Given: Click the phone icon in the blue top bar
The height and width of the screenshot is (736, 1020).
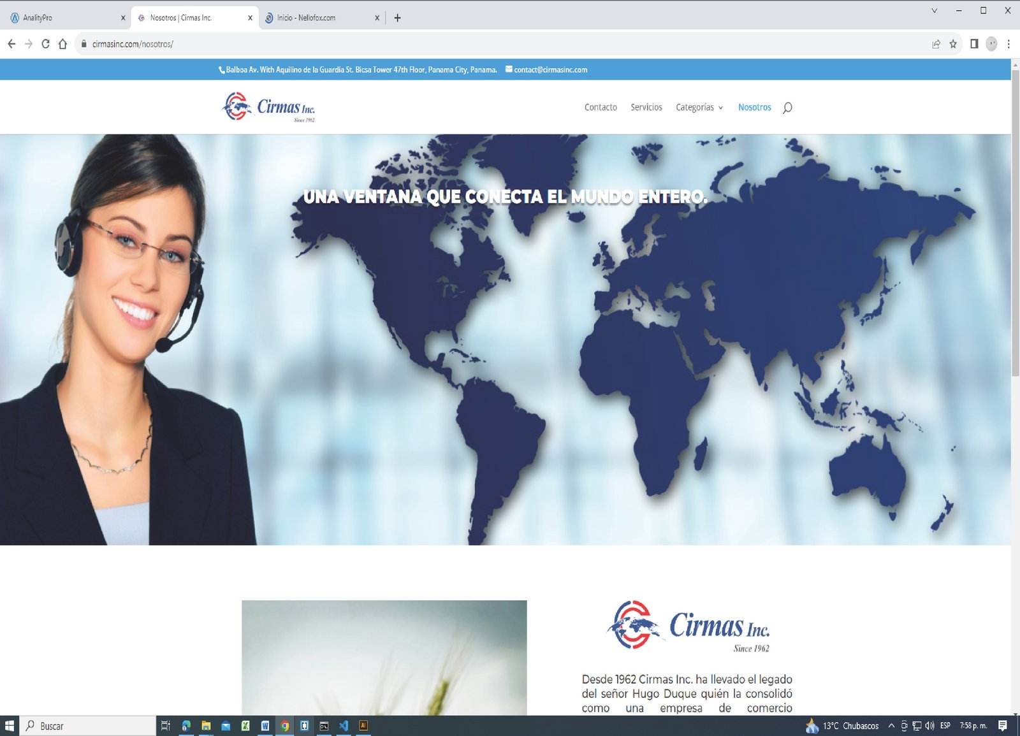Looking at the screenshot, I should [222, 70].
